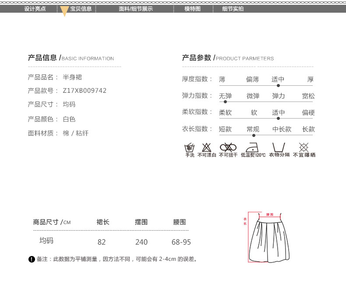Click 均码 next to 产品尺寸
Viewport: 346px width, 284px height.
(x=69, y=104)
